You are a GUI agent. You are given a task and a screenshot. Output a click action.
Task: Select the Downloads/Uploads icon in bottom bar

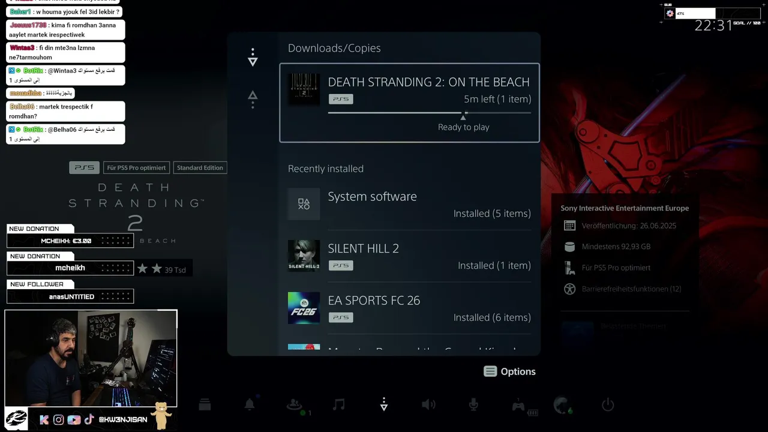point(384,405)
